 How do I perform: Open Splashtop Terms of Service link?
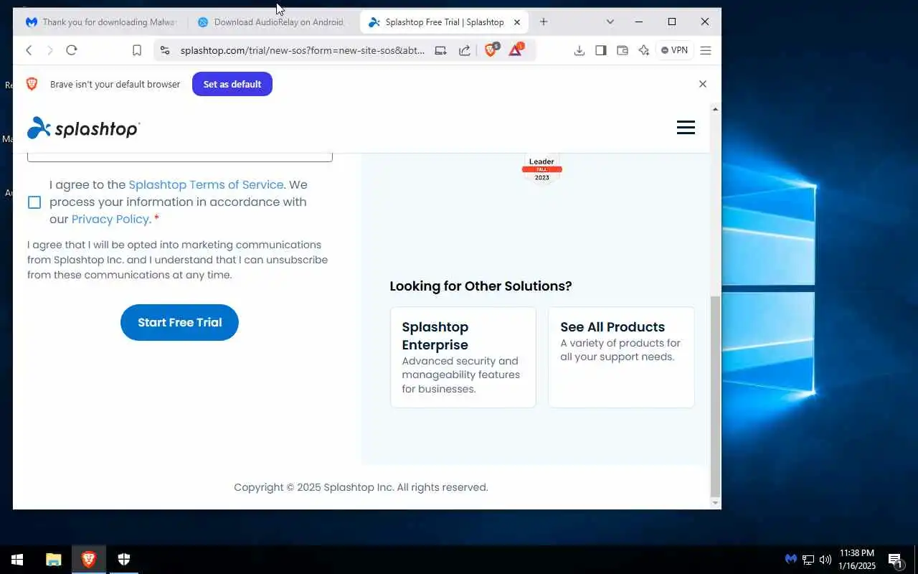(x=206, y=184)
